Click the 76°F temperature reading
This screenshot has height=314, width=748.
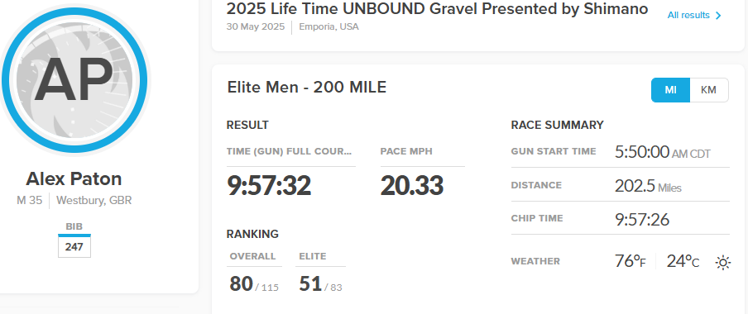[x=631, y=261]
